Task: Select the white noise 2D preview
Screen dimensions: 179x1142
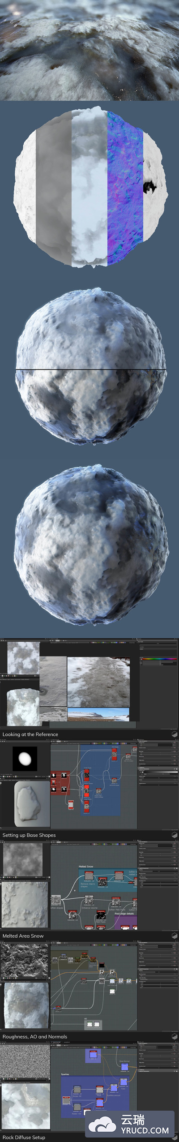Action: [25, 1061]
